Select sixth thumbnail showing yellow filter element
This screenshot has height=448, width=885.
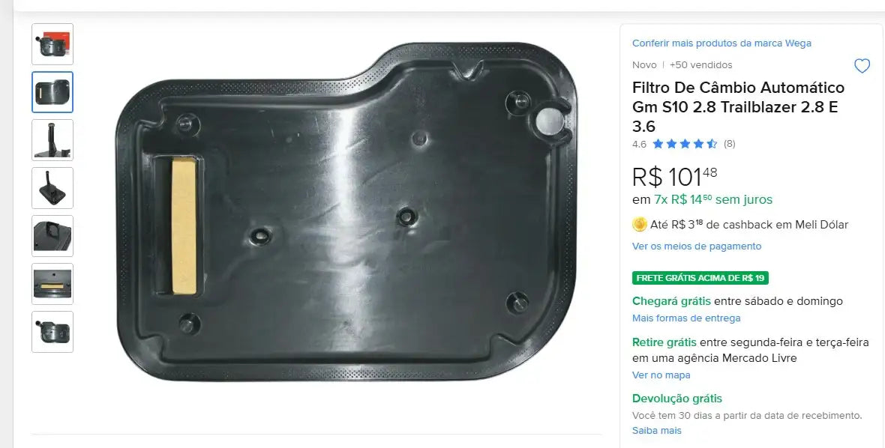(52, 283)
